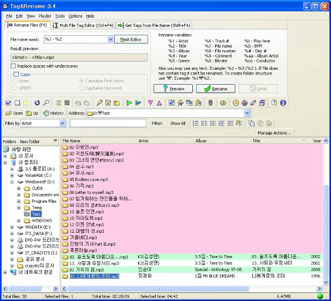Select Capitalize First Letter radio option
The image size is (331, 301).
click(x=82, y=81)
